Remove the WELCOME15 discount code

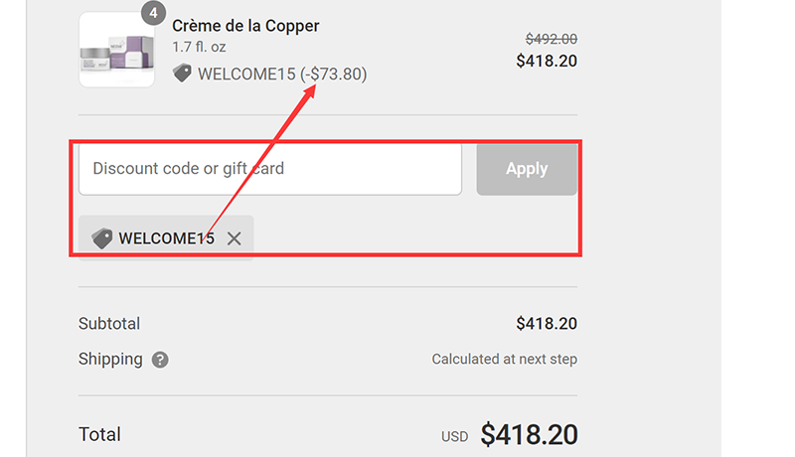235,238
